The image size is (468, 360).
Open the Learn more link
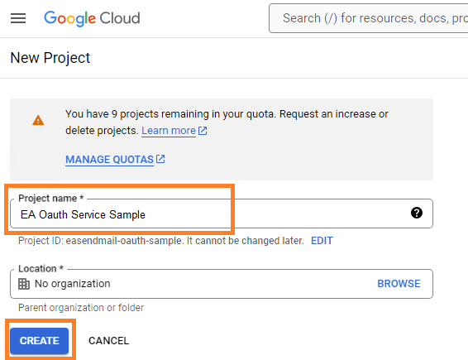[x=169, y=131]
